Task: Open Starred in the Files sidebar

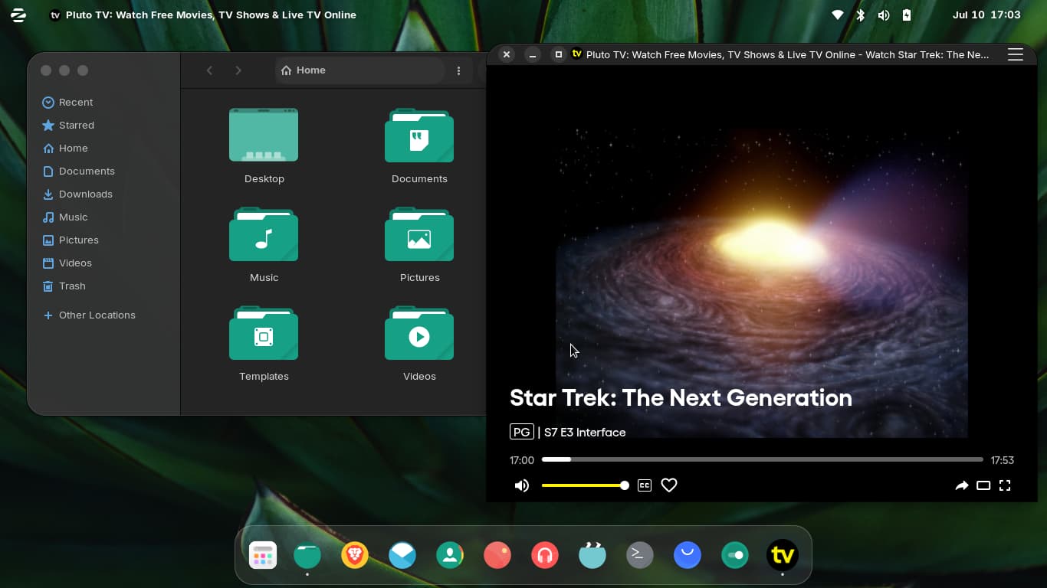Action: pos(103,125)
